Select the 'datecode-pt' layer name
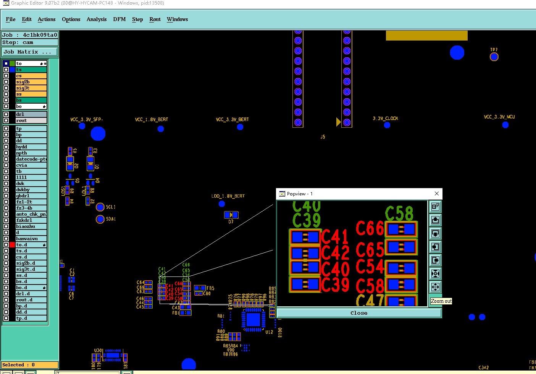The image size is (536, 374). 31,159
